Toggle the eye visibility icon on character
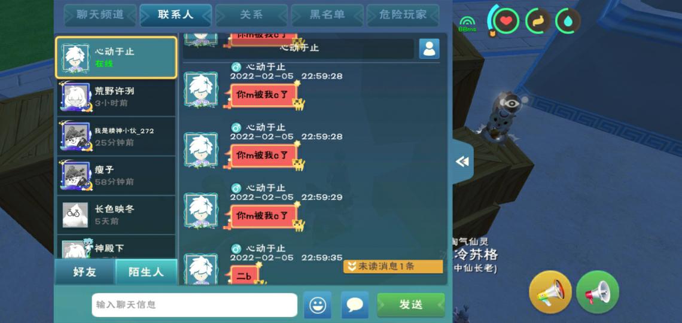This screenshot has width=682, height=323. point(512,103)
